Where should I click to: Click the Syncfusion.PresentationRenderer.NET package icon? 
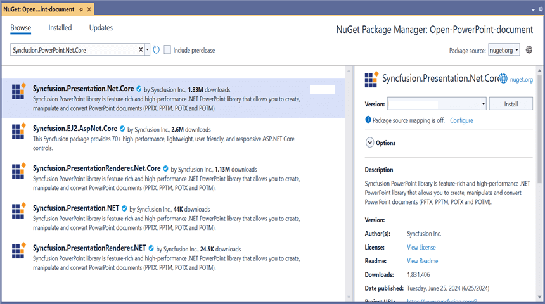click(x=19, y=251)
